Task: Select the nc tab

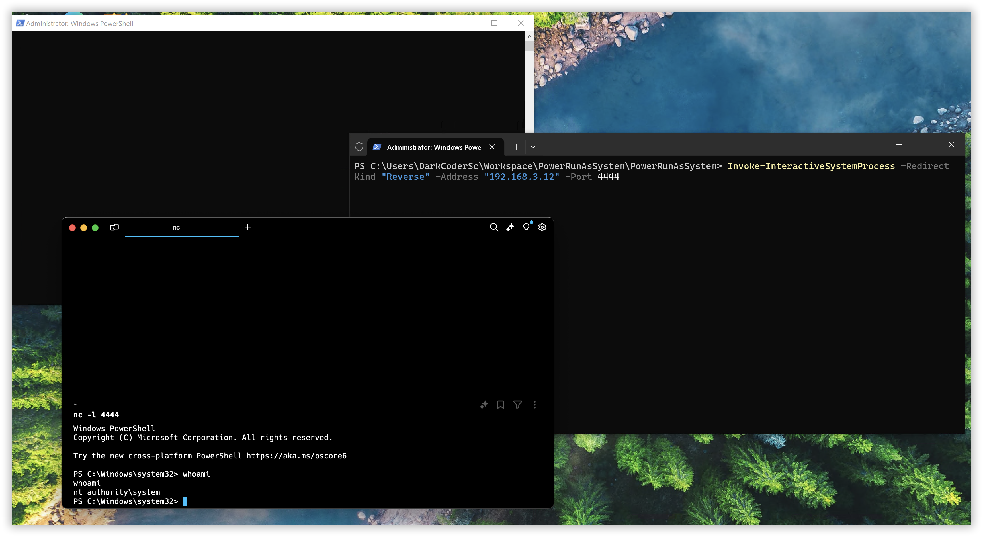Action: pyautogui.click(x=176, y=227)
